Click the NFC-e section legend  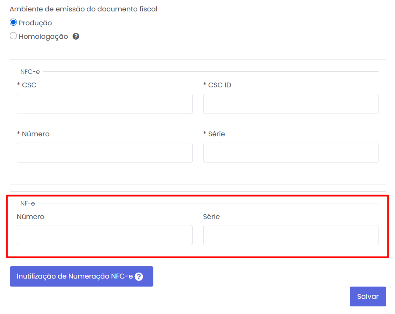pos(30,72)
